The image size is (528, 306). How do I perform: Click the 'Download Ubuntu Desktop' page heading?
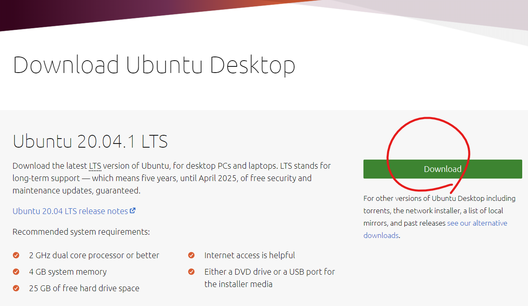(154, 65)
